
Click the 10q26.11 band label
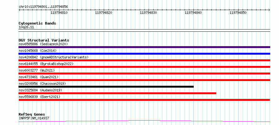pos(26,27)
